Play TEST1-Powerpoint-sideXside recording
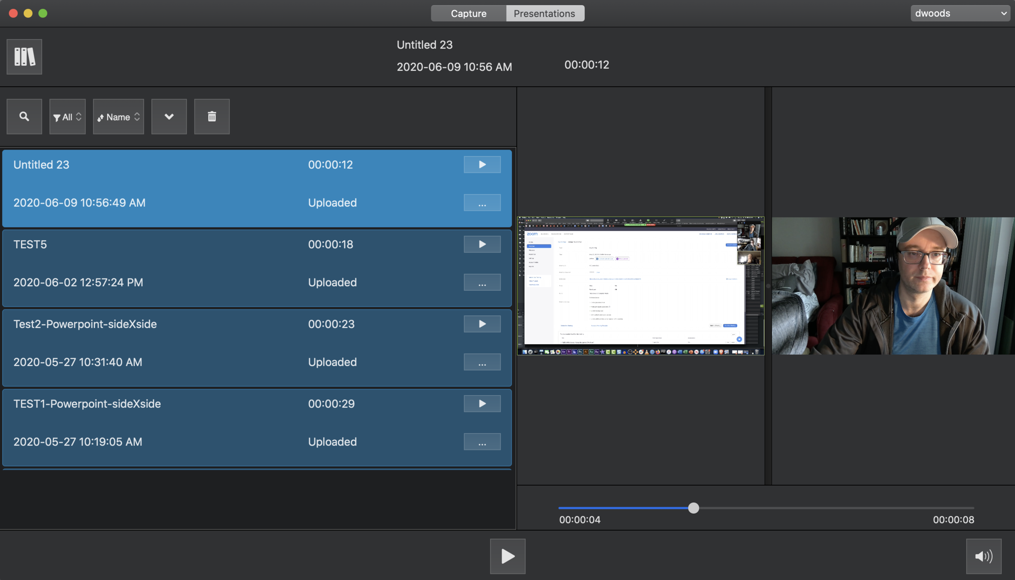Image resolution: width=1015 pixels, height=580 pixels. 482,403
